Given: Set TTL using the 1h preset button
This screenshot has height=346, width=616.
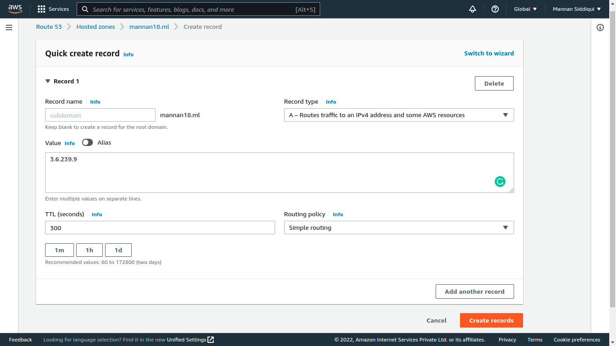Looking at the screenshot, I should pyautogui.click(x=89, y=250).
